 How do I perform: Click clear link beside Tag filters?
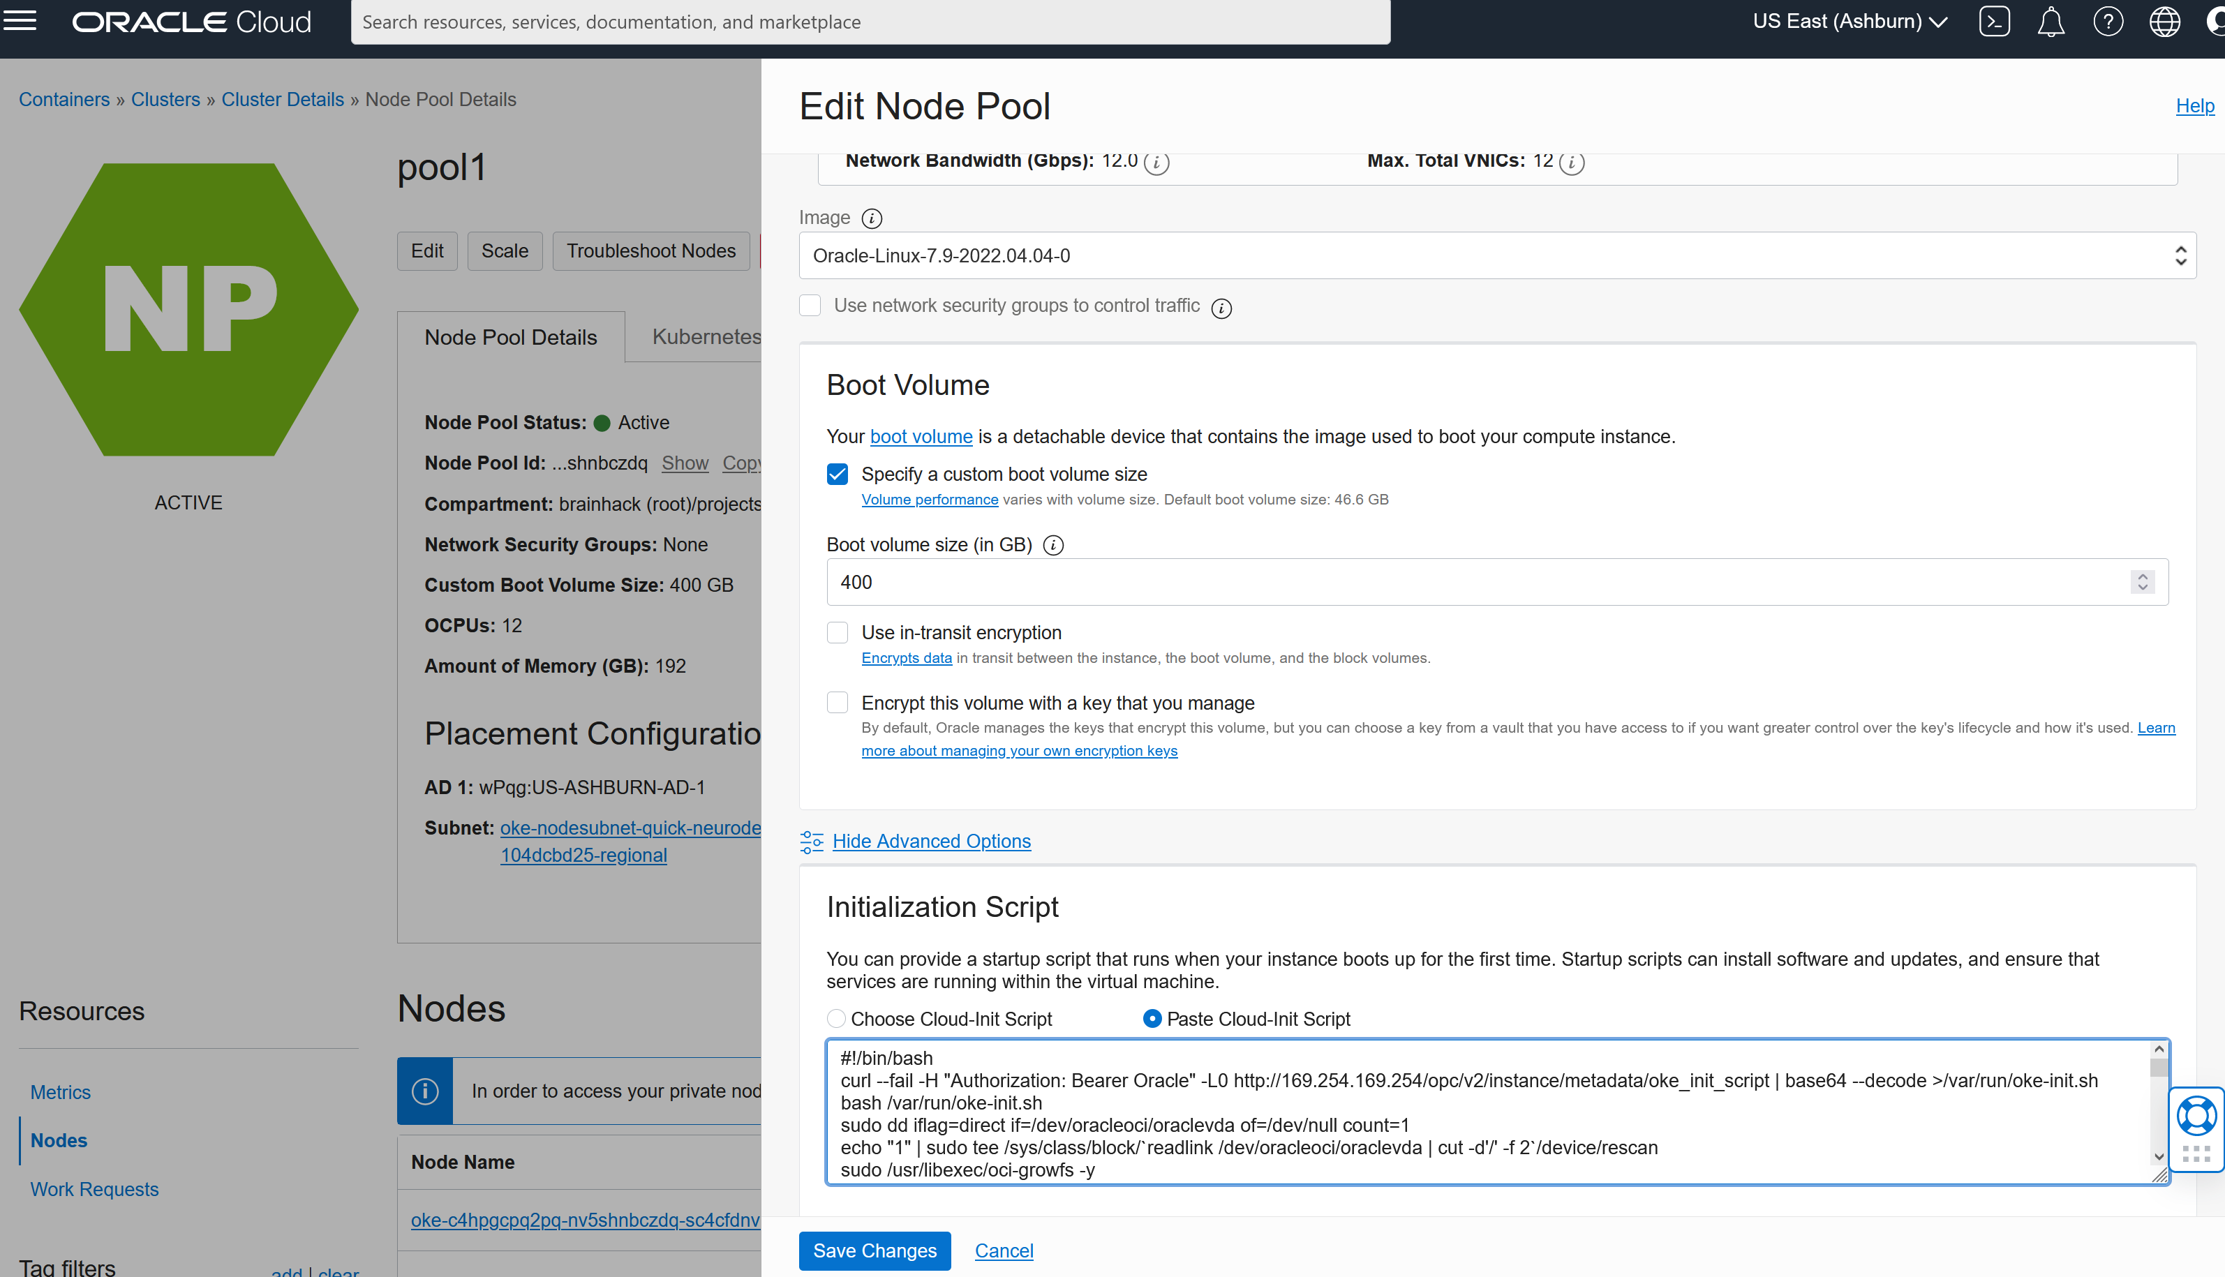(338, 1271)
